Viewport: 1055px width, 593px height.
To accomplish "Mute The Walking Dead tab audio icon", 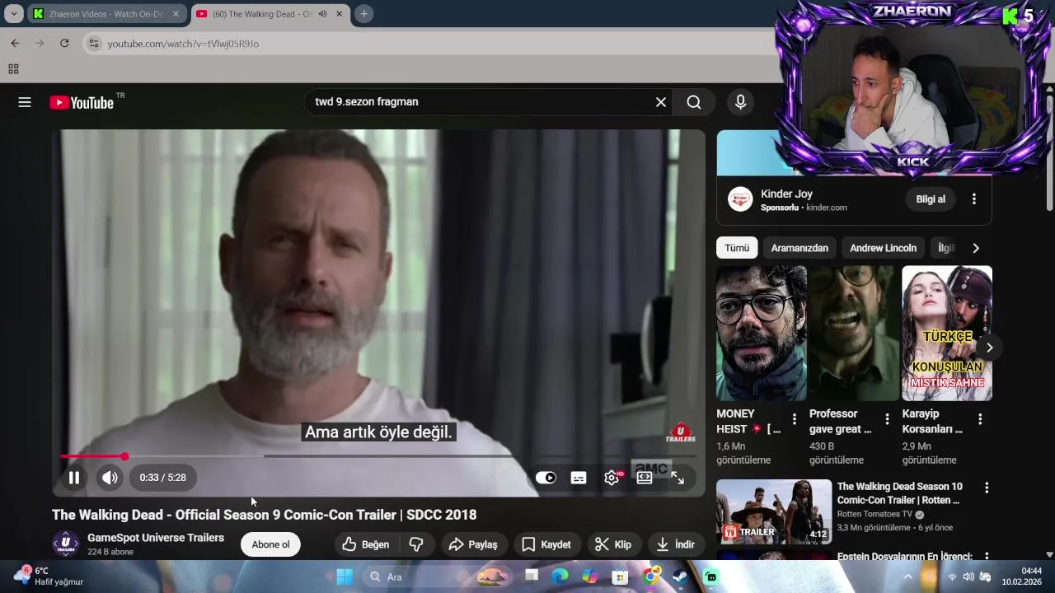I will coord(322,14).
